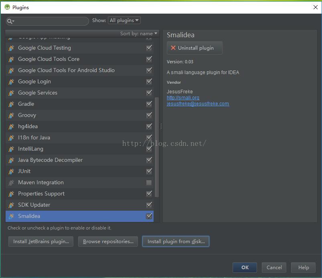
Task: Uncheck the JUnit plugin checkbox
Action: 149,171
